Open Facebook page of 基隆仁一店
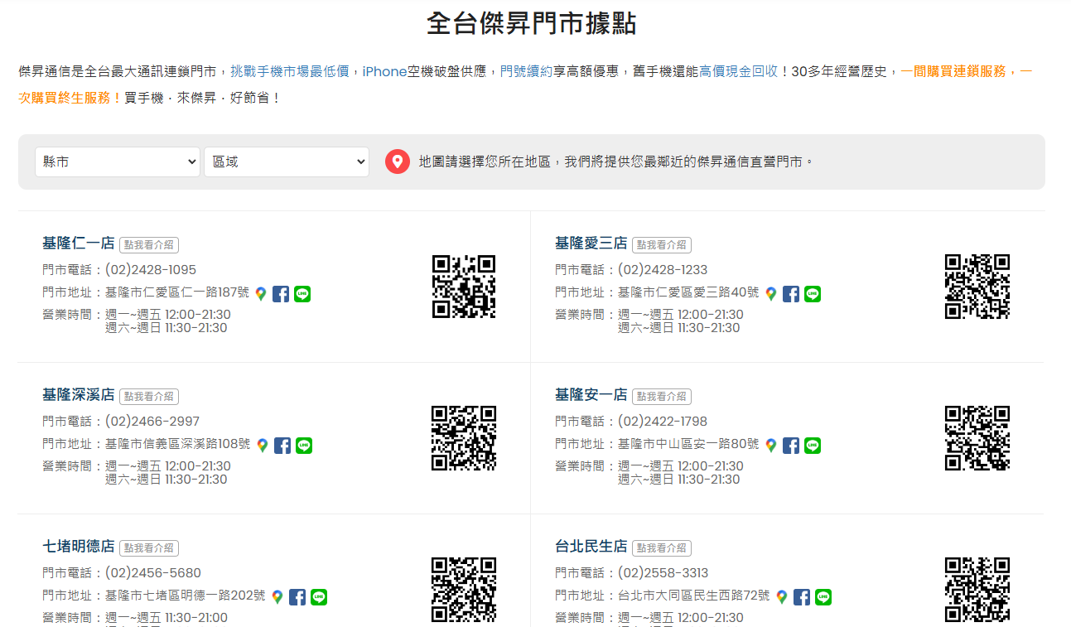This screenshot has height=627, width=1071. [281, 293]
